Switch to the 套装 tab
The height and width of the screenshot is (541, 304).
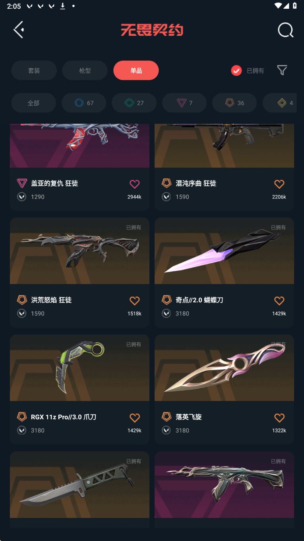34,70
